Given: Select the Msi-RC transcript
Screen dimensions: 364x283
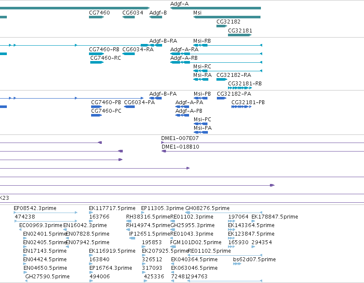Looking at the screenshot, I should 228,71.
